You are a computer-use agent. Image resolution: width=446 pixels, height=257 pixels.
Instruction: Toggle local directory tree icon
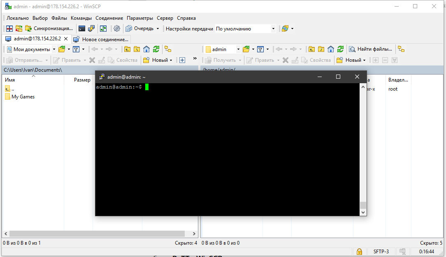[x=168, y=49]
